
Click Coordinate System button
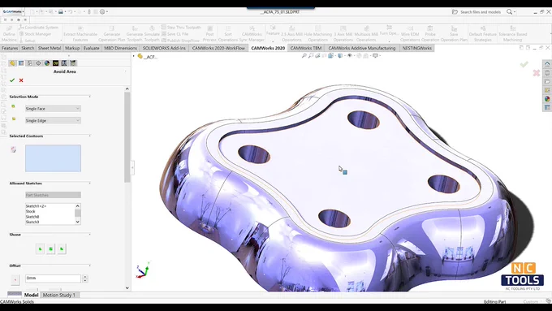(x=39, y=27)
